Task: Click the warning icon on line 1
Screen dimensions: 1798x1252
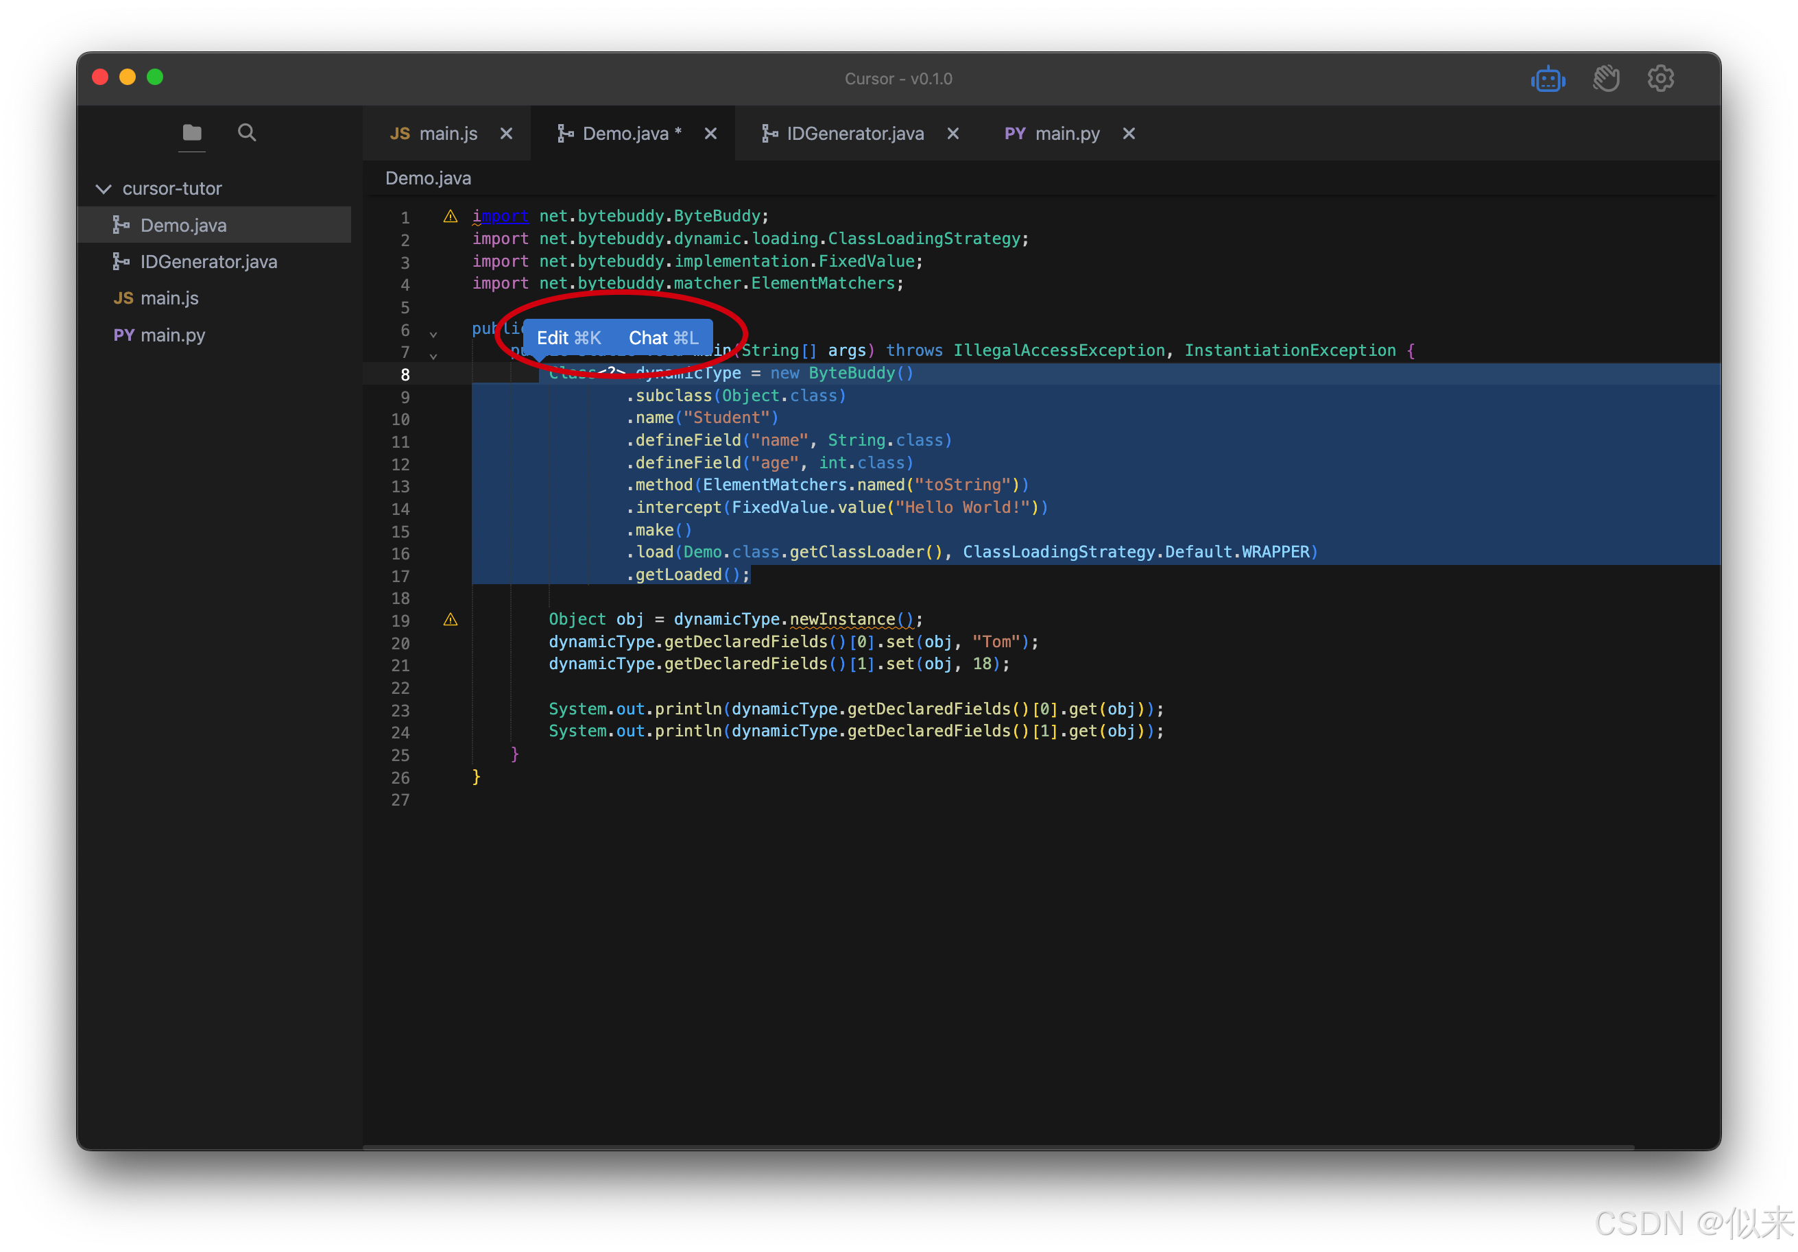Action: (451, 217)
